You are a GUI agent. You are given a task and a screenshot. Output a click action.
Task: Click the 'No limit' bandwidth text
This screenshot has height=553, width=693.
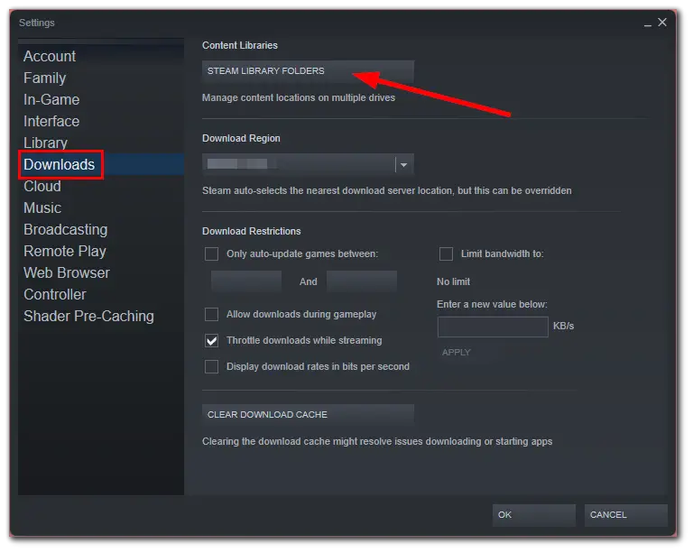click(x=454, y=281)
